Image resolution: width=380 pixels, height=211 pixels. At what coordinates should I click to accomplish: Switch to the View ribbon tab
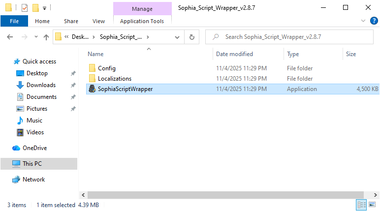pos(98,21)
